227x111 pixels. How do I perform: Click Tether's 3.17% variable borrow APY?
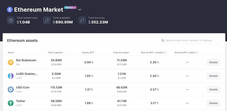[154, 103]
